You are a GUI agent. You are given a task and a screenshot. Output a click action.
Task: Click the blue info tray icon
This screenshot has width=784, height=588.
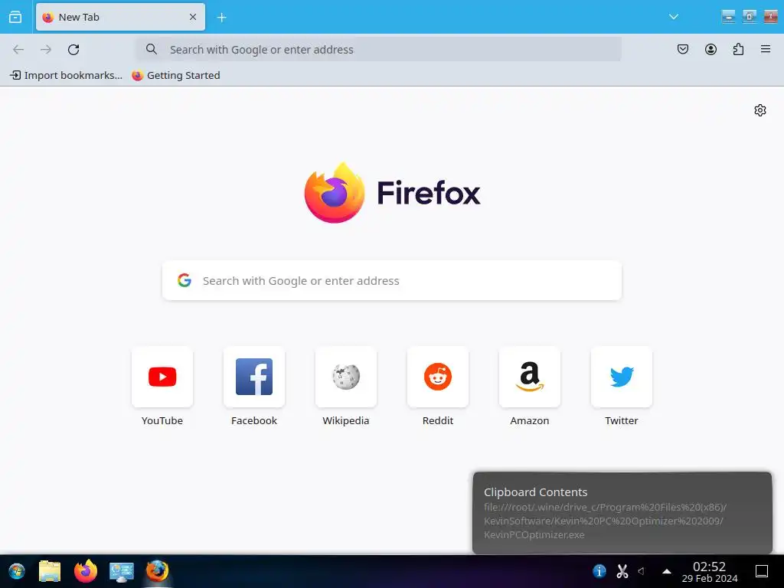[599, 571]
